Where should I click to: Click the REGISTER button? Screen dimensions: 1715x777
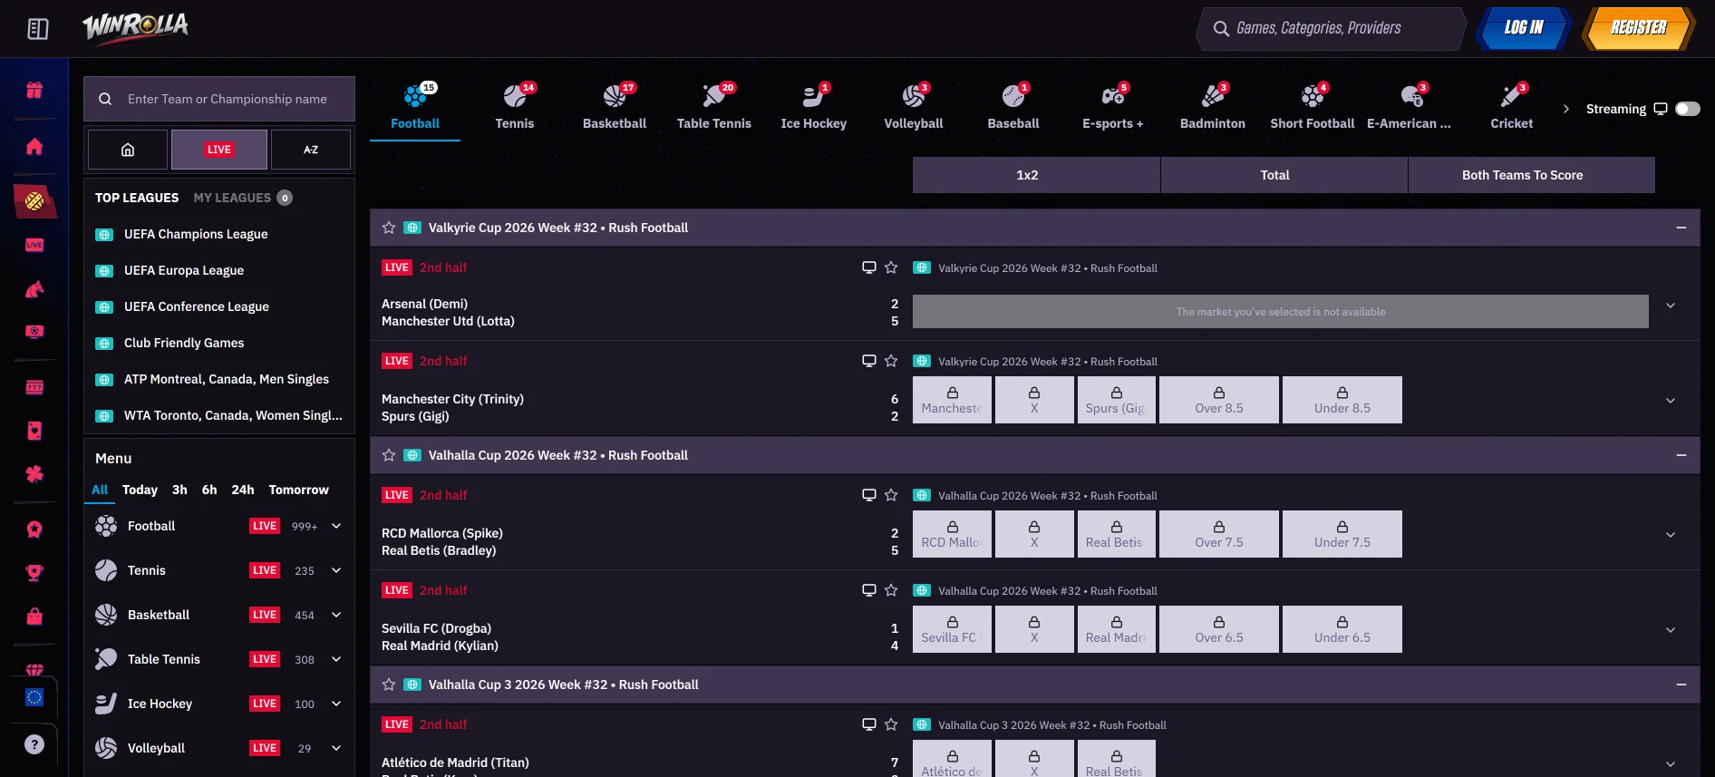click(x=1639, y=28)
